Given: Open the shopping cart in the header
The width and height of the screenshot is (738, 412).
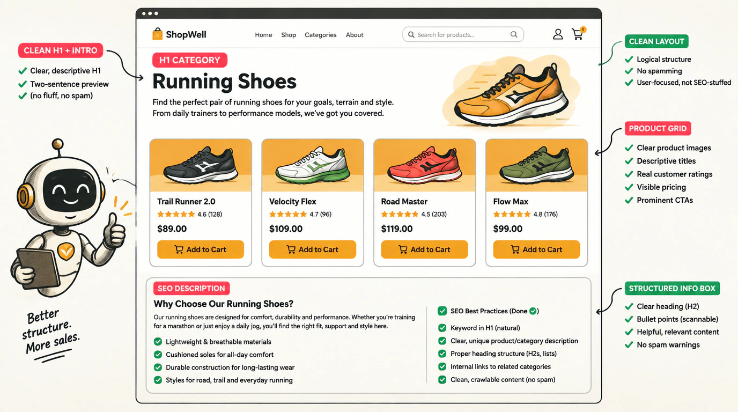Looking at the screenshot, I should [x=578, y=34].
